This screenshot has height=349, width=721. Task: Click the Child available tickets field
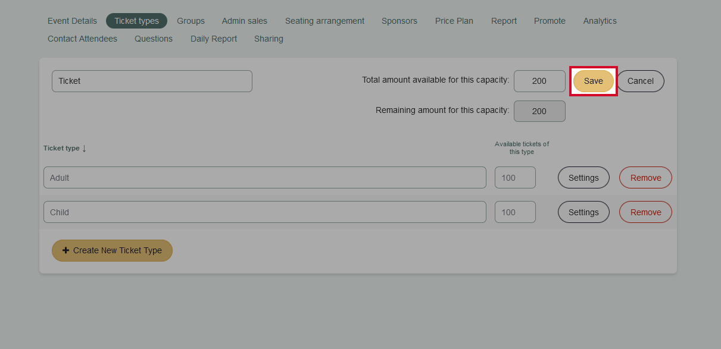[x=515, y=212]
